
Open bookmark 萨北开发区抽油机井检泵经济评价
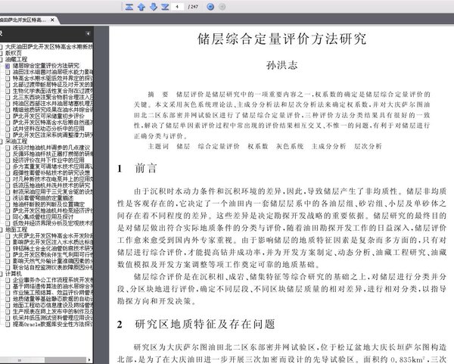tap(53, 210)
